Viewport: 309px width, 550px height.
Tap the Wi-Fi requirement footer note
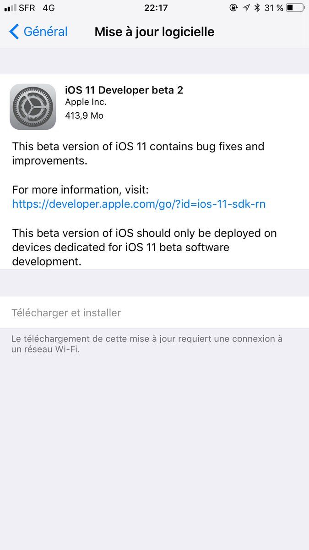point(146,344)
